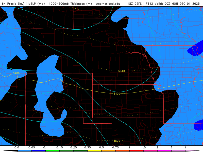Pick the red 1–1.5 color bar segment
This screenshot has width=203, height=152.
(x=137, y=151)
